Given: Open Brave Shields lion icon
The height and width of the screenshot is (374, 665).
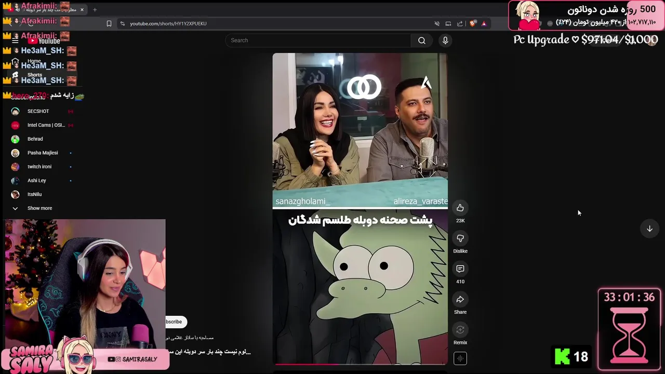Looking at the screenshot, I should tap(472, 23).
